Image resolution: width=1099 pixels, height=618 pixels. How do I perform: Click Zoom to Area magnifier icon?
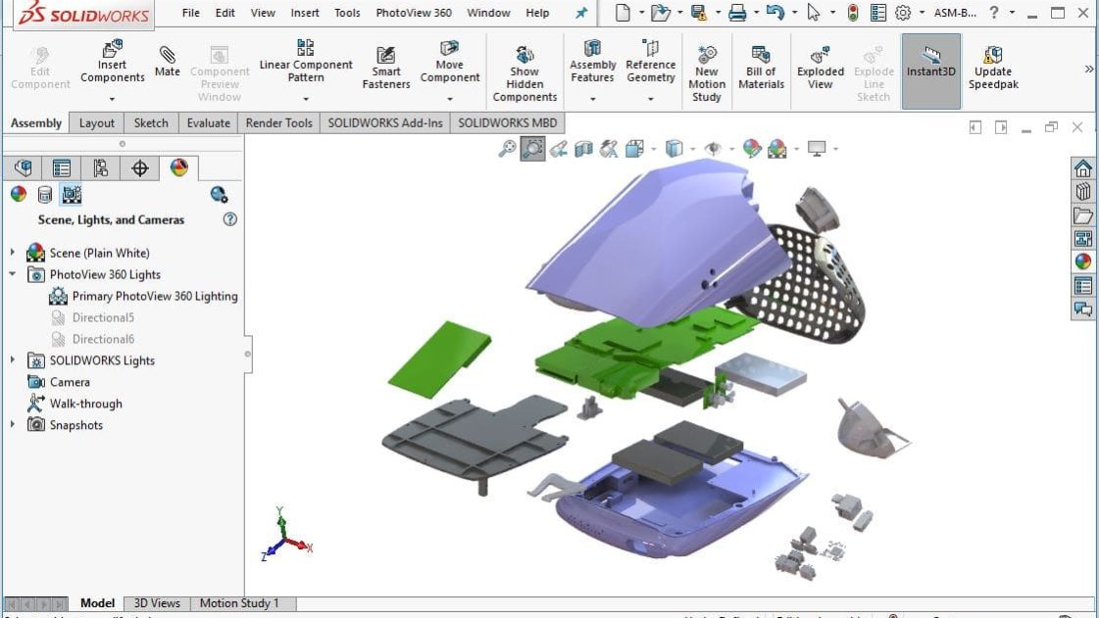[532, 149]
